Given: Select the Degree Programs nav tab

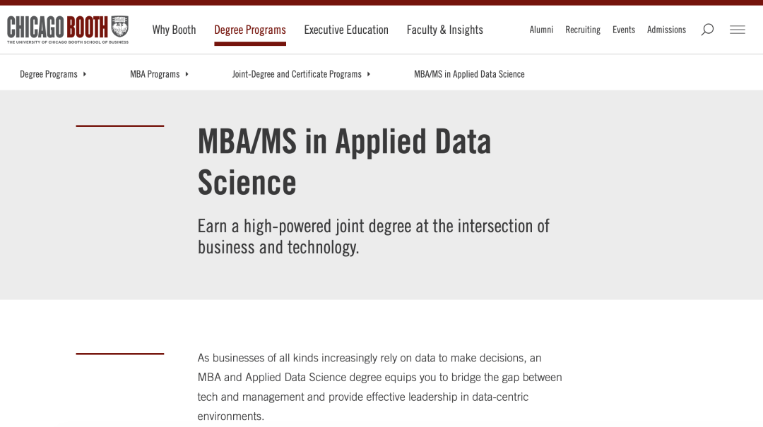Looking at the screenshot, I should 250,30.
